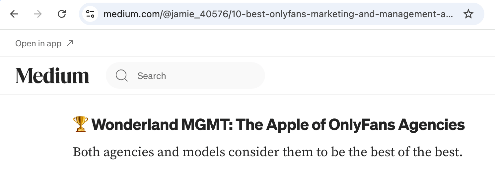Screen dimensions: 495x180
Task: Click the browser forward arrow
Action: 38,14
